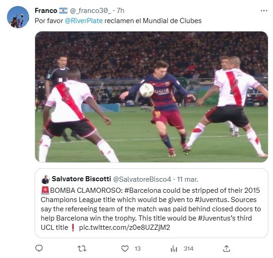The width and height of the screenshot is (273, 258).
Task: View the 13 likes count
Action: point(138,249)
